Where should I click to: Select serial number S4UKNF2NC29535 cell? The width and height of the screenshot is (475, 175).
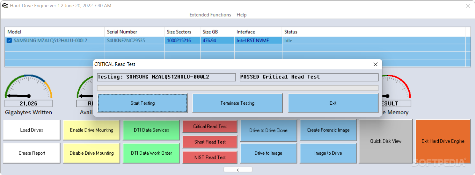click(x=134, y=40)
